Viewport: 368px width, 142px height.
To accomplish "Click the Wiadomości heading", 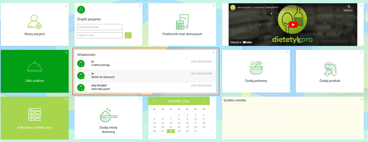I will pyautogui.click(x=86, y=55).
